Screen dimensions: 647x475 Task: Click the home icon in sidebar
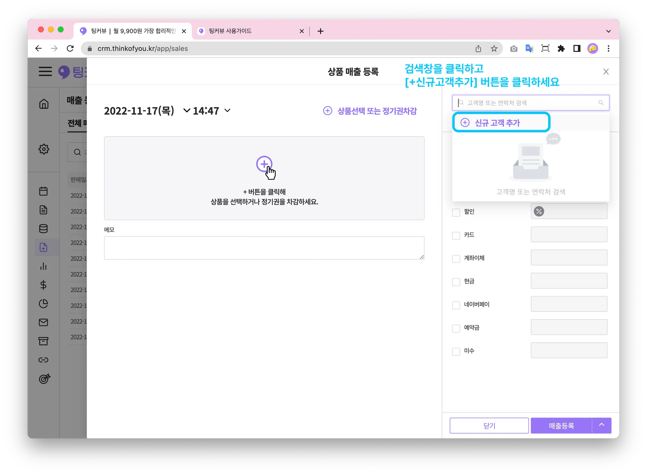pos(44,104)
